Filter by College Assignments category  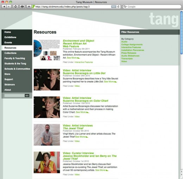click(132, 44)
